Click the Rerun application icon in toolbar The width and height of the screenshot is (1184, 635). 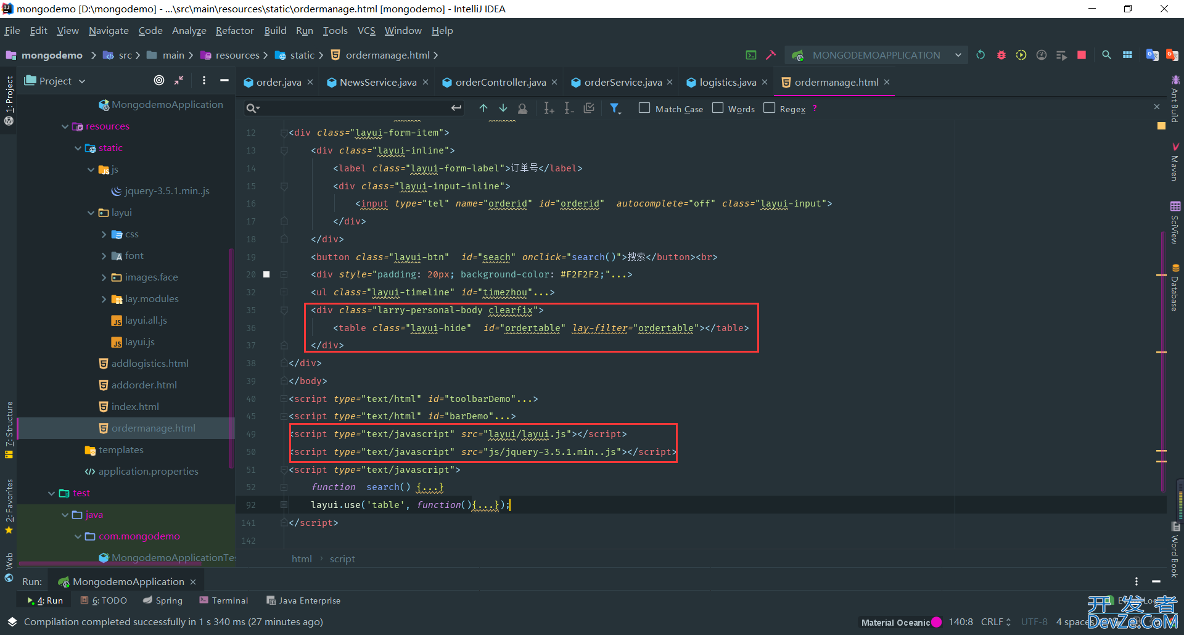point(980,55)
